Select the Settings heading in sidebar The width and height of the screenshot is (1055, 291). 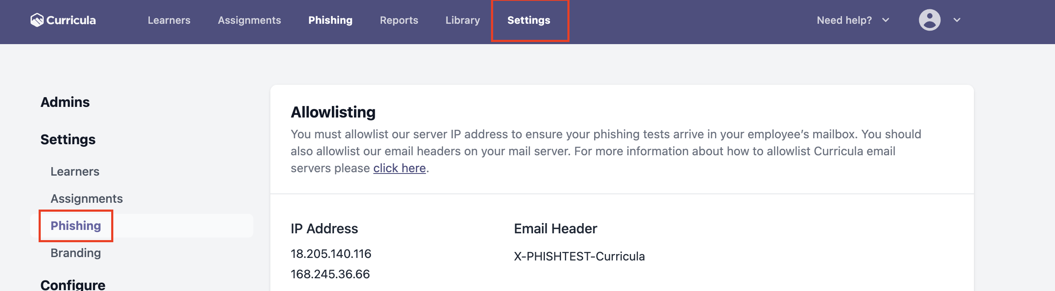[68, 140]
